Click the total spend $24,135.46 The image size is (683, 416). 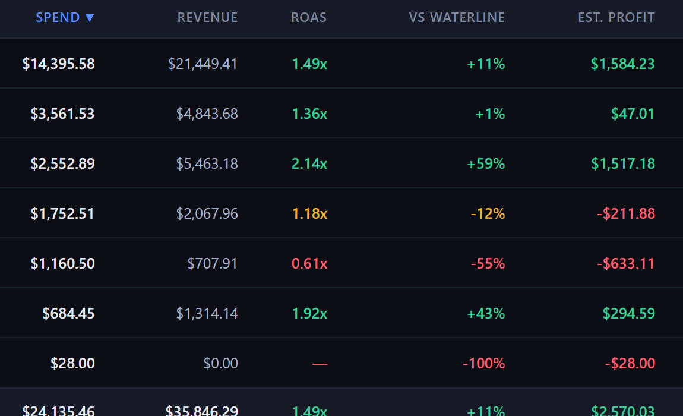[58, 410]
